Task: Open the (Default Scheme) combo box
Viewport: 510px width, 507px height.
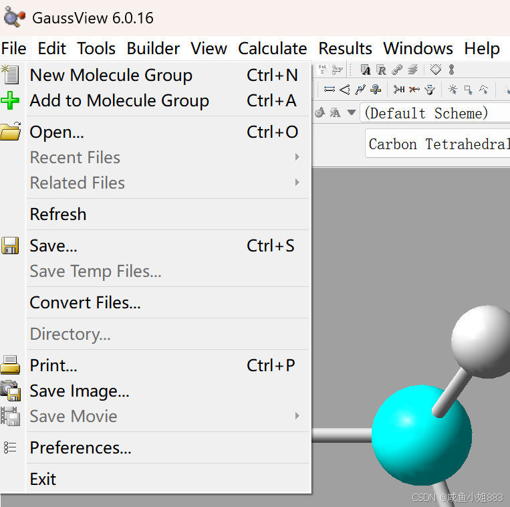Action: tap(435, 113)
